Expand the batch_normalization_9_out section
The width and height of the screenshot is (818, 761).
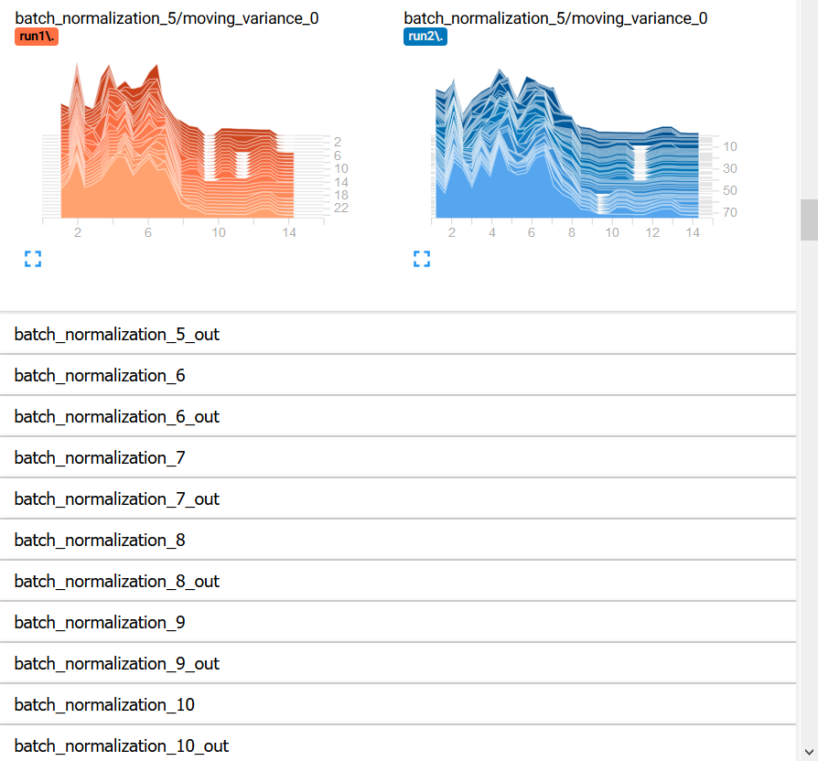point(398,663)
